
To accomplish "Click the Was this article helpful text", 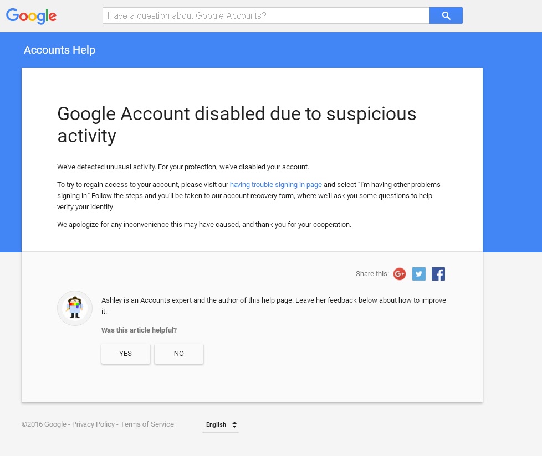I will pos(139,330).
